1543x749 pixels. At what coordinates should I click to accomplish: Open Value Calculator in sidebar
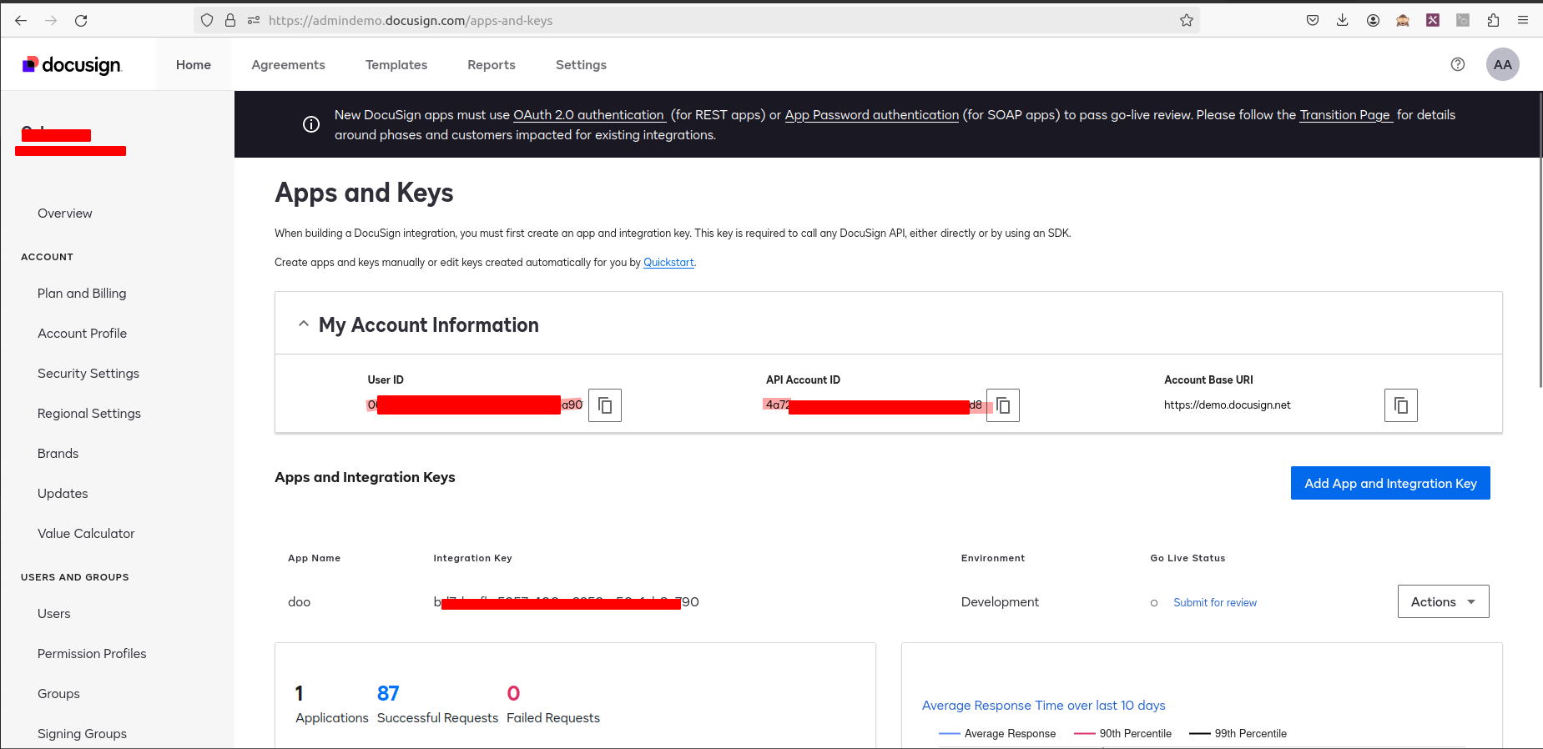(x=86, y=534)
